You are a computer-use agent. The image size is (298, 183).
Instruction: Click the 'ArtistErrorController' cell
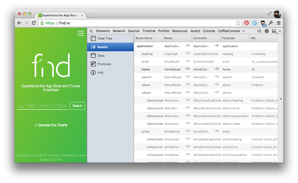coord(207,147)
